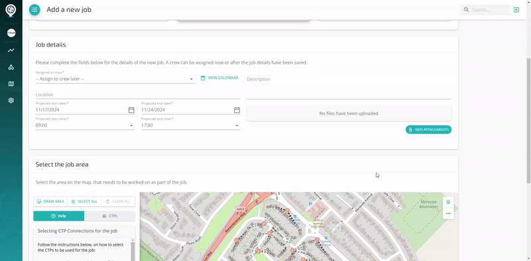Open map more options ellipsis

(x=448, y=214)
